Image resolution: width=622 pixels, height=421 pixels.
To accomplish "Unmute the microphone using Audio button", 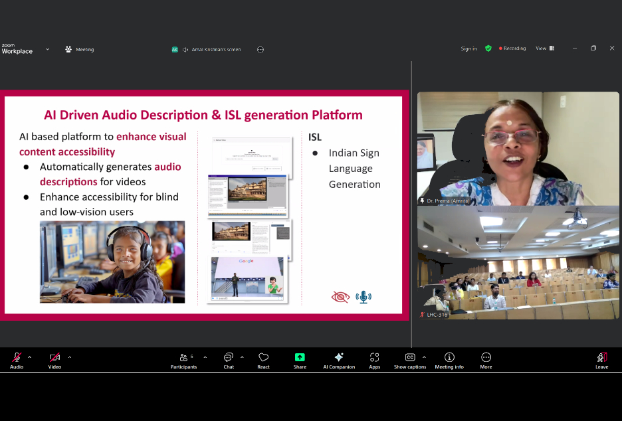I will [x=17, y=360].
